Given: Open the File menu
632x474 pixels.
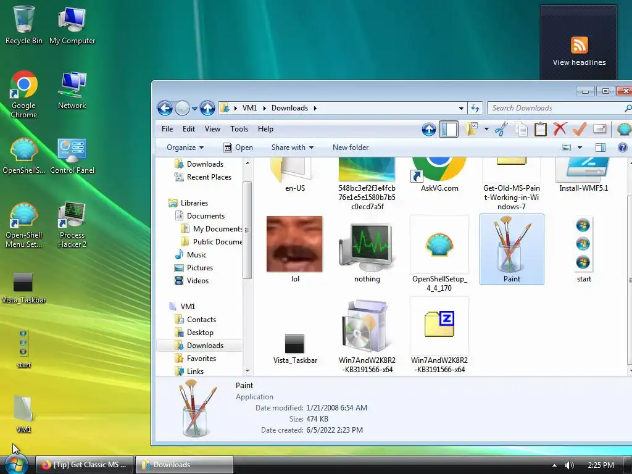Looking at the screenshot, I should (167, 129).
